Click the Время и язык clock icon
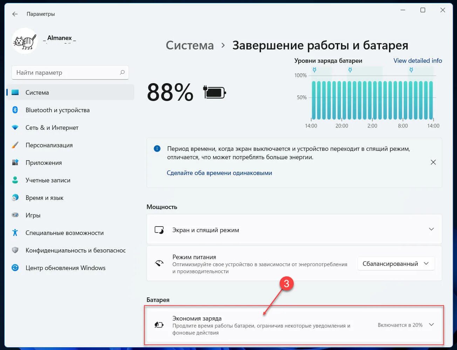This screenshot has width=457, height=350. (15, 198)
